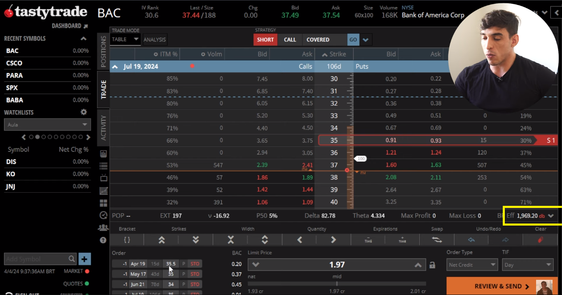This screenshot has width=562, height=295.
Task: Undo the last order change
Action: coord(471,240)
